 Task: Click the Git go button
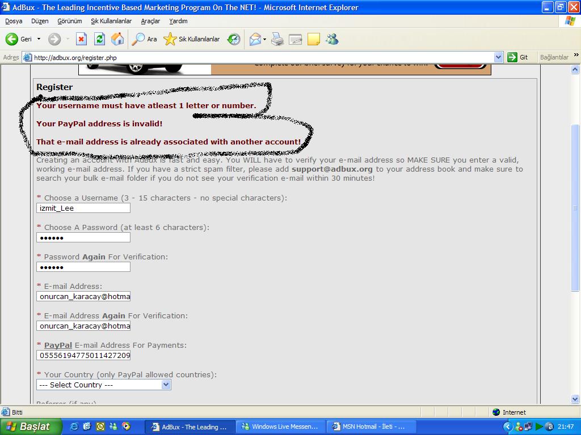click(x=518, y=57)
